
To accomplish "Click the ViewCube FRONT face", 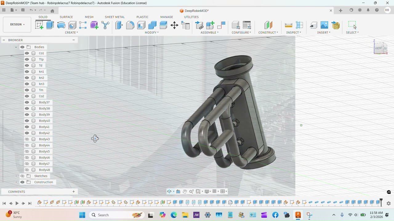I will click(x=379, y=48).
